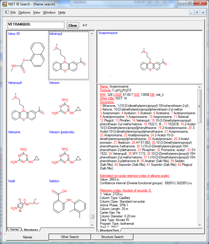Click the Active Phase: SPB-1 line
The width and height of the screenshot is (209, 244).
(x=114, y=205)
